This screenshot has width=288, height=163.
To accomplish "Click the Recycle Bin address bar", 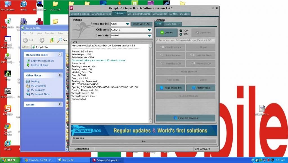I will point(50,47).
